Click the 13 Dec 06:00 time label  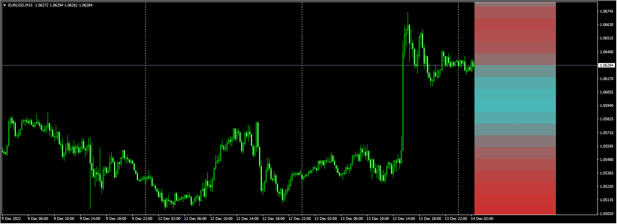(x=351, y=219)
